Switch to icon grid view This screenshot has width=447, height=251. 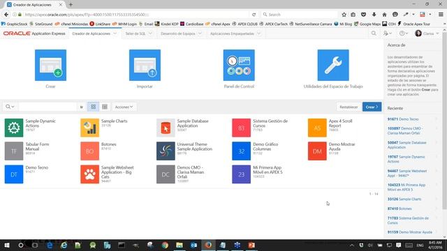[x=93, y=107]
